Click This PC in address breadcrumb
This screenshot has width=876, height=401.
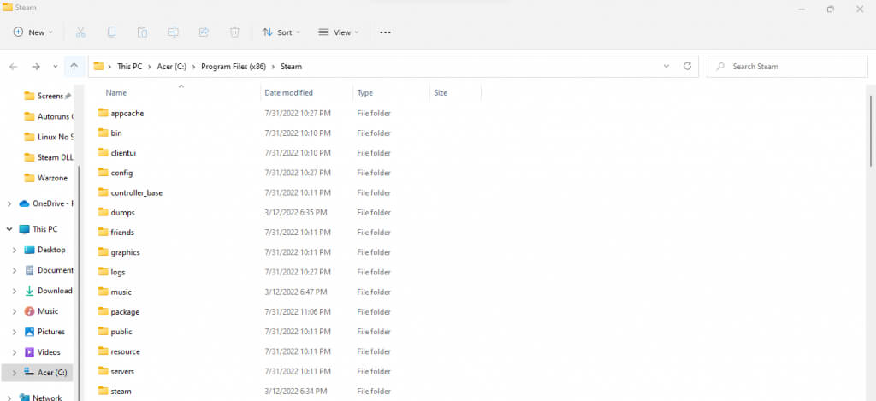coord(130,67)
